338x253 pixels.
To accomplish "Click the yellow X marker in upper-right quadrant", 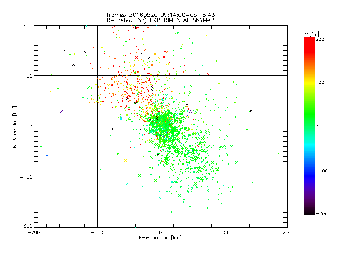I will tap(206, 35).
